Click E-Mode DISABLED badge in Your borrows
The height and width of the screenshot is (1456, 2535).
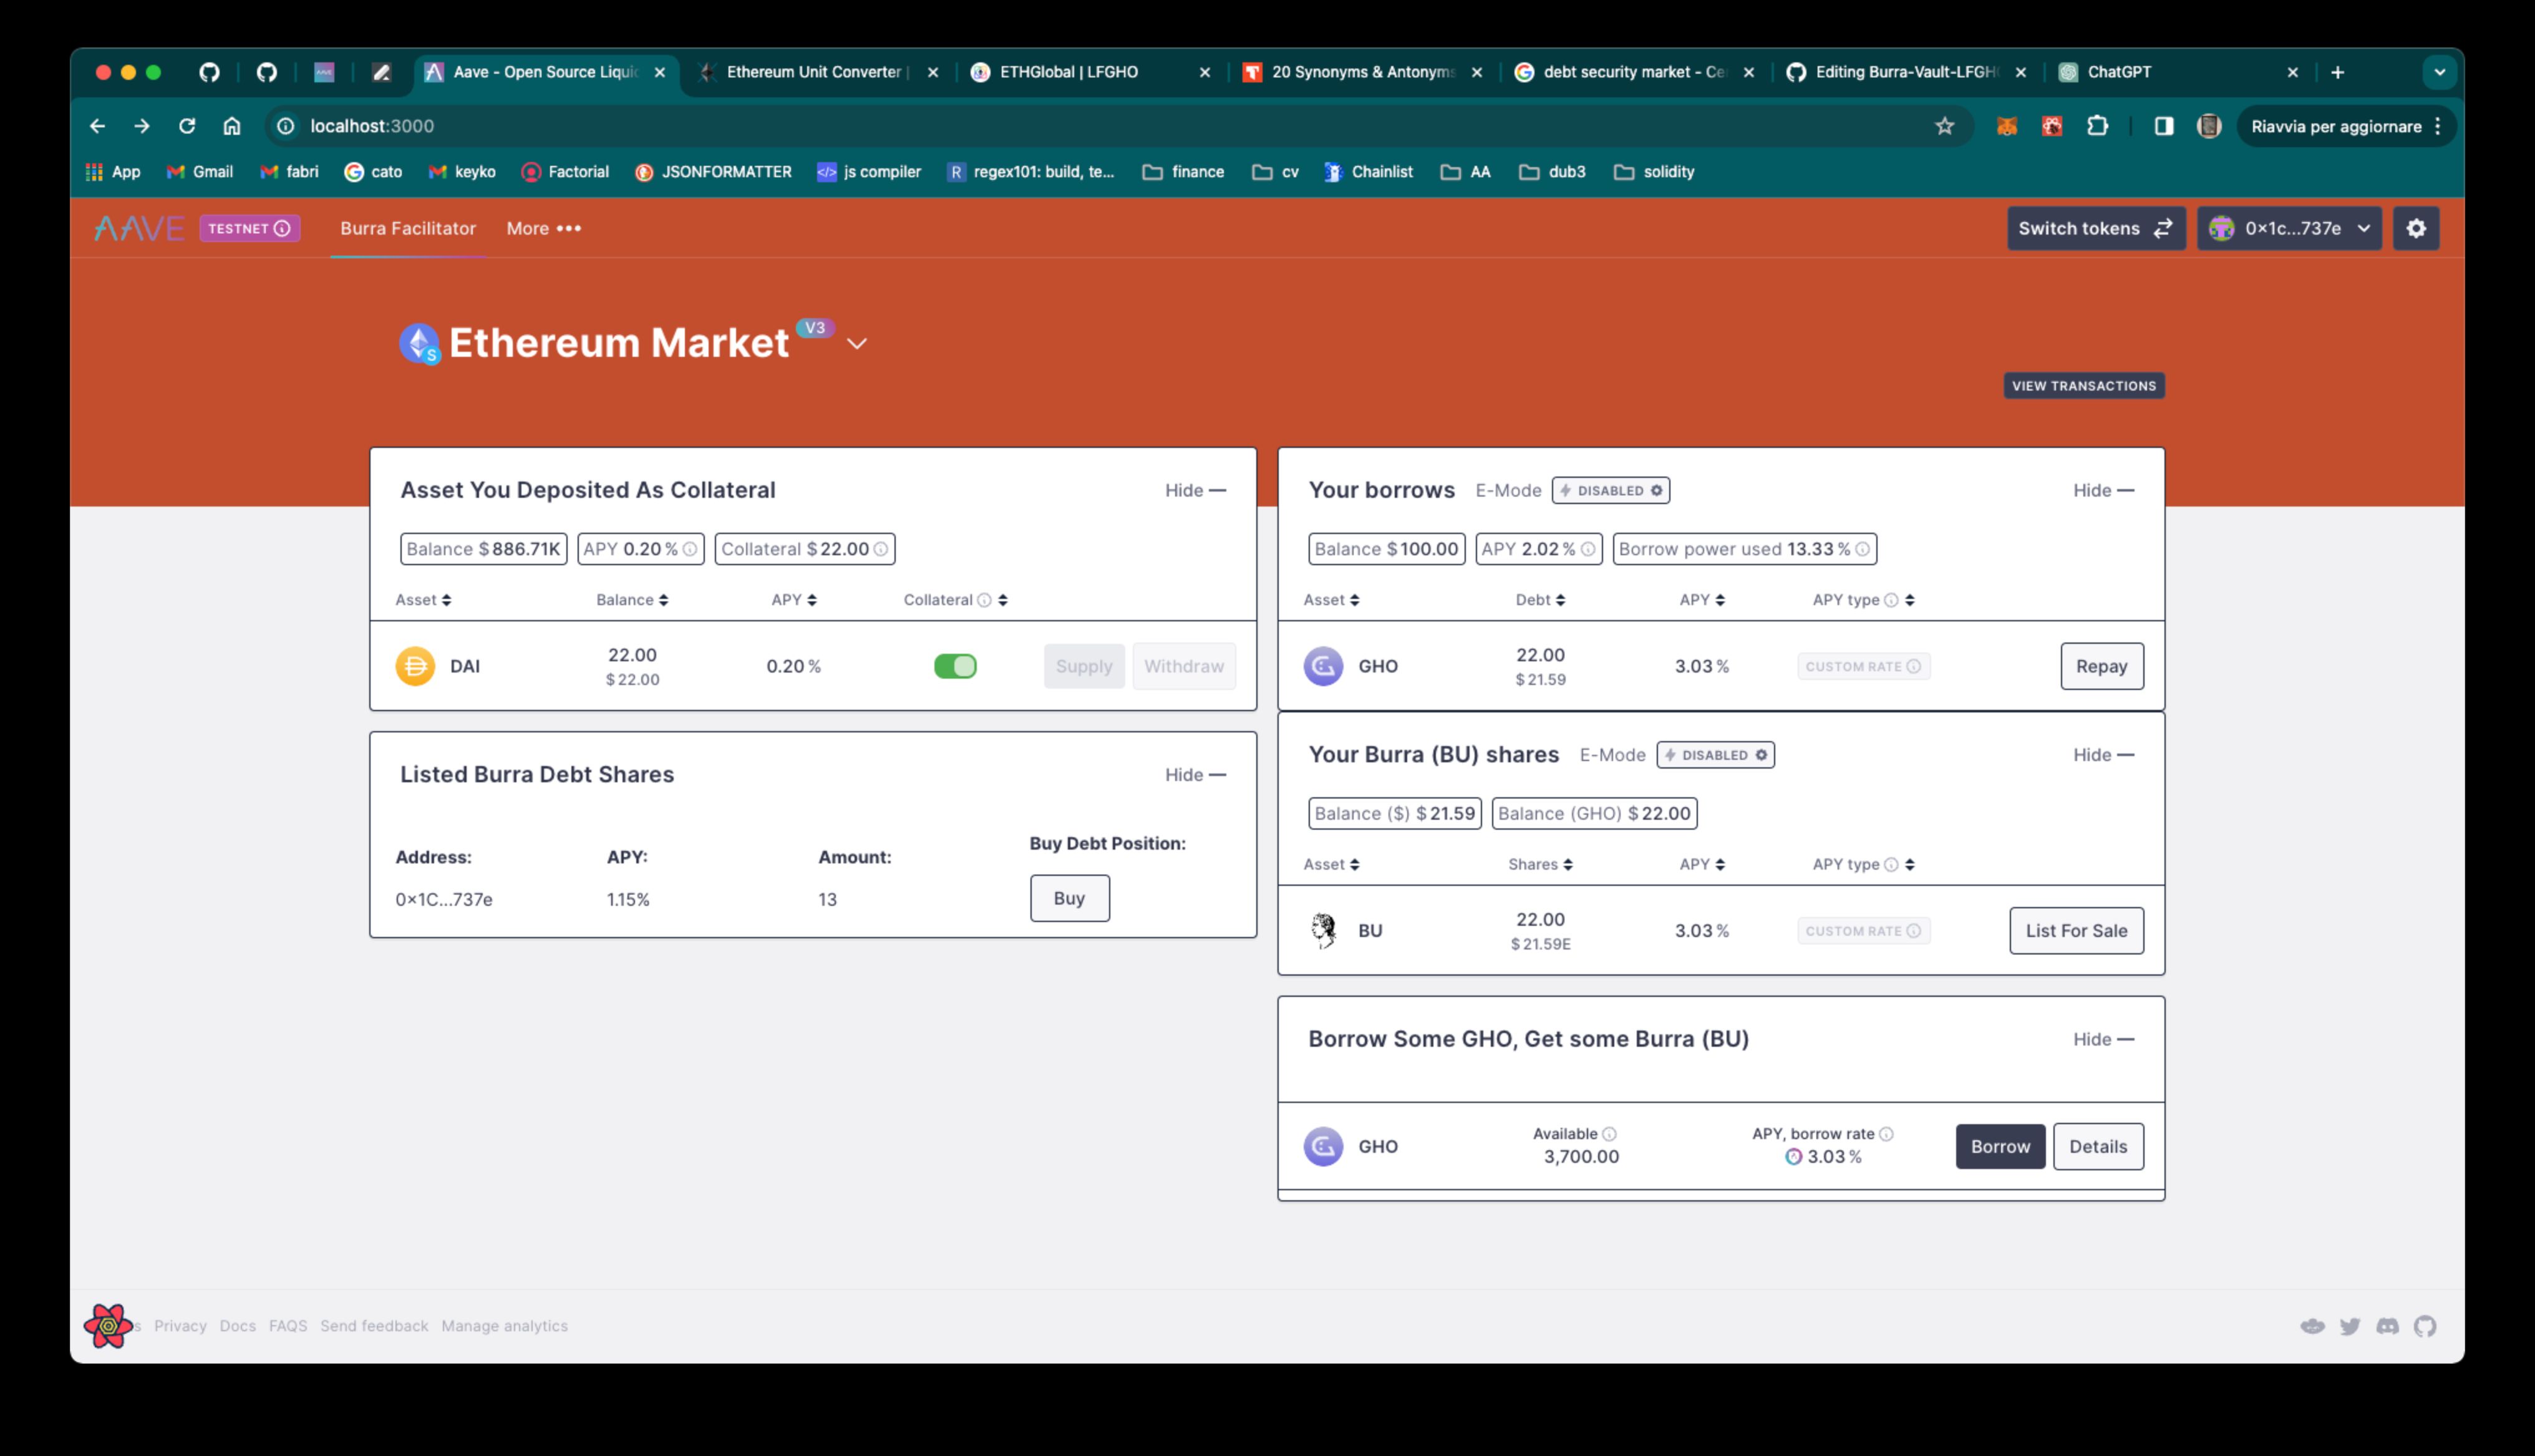pyautogui.click(x=1611, y=491)
